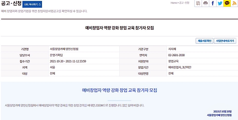
Task: Select the blue announcement heading in content area
Action: (119, 90)
